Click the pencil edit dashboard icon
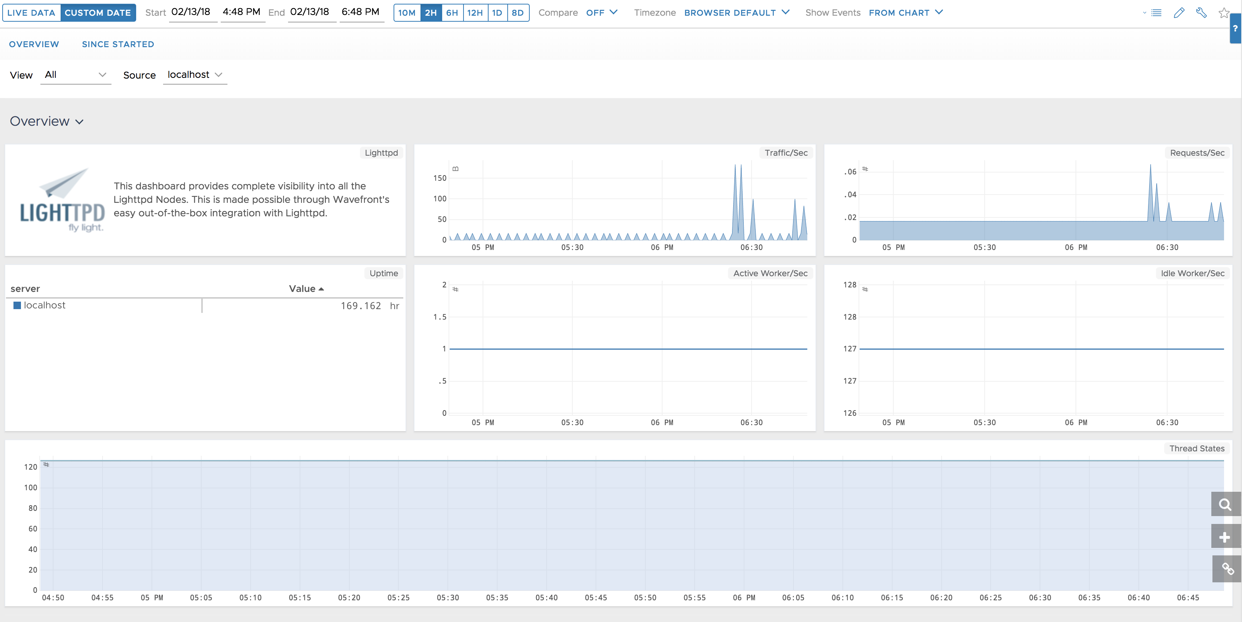 coord(1179,13)
